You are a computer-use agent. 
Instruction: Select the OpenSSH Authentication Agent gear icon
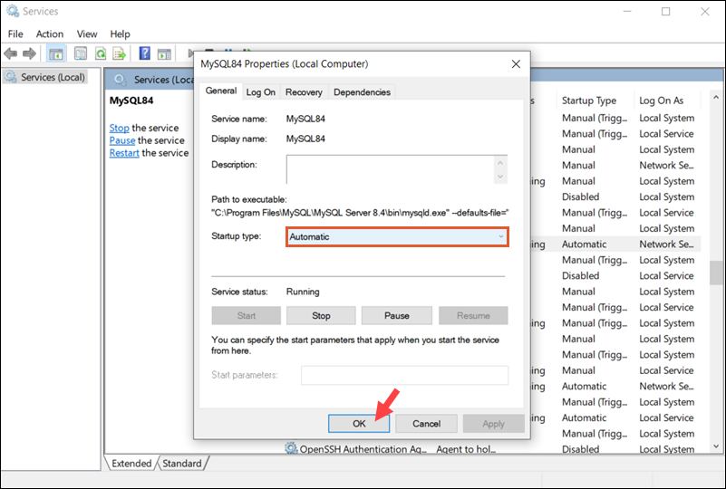291,449
